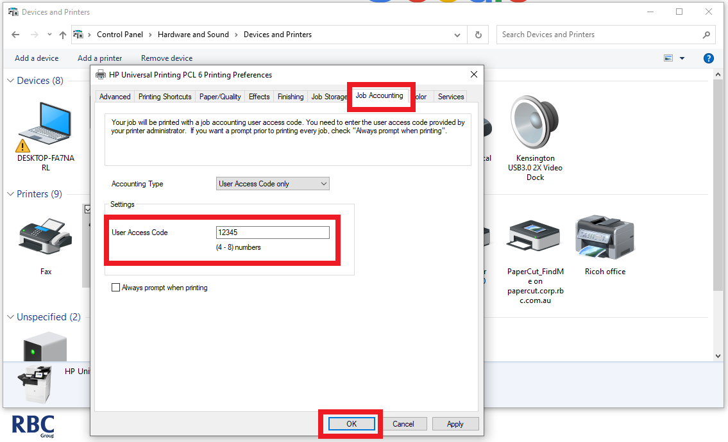This screenshot has height=442, width=728.
Task: Switch to the Paper/Quality tab
Action: pyautogui.click(x=220, y=96)
